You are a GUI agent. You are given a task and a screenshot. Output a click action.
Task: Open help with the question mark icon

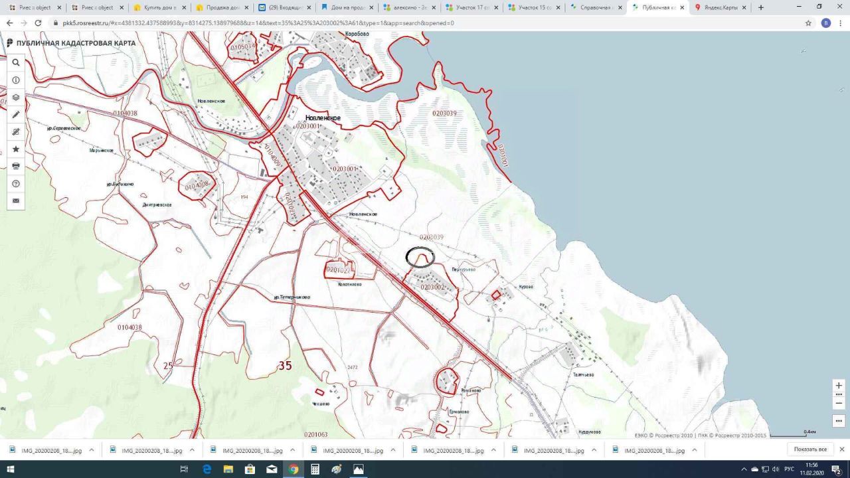click(x=16, y=183)
